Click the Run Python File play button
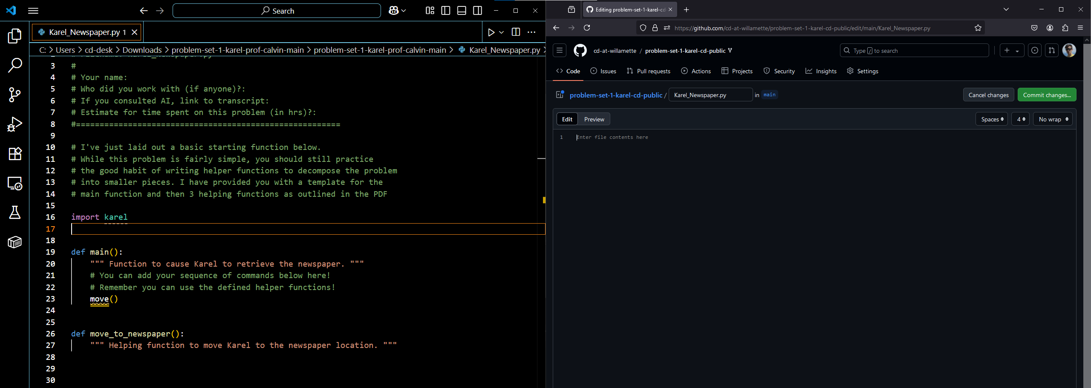Image resolution: width=1091 pixels, height=388 pixels. 491,32
